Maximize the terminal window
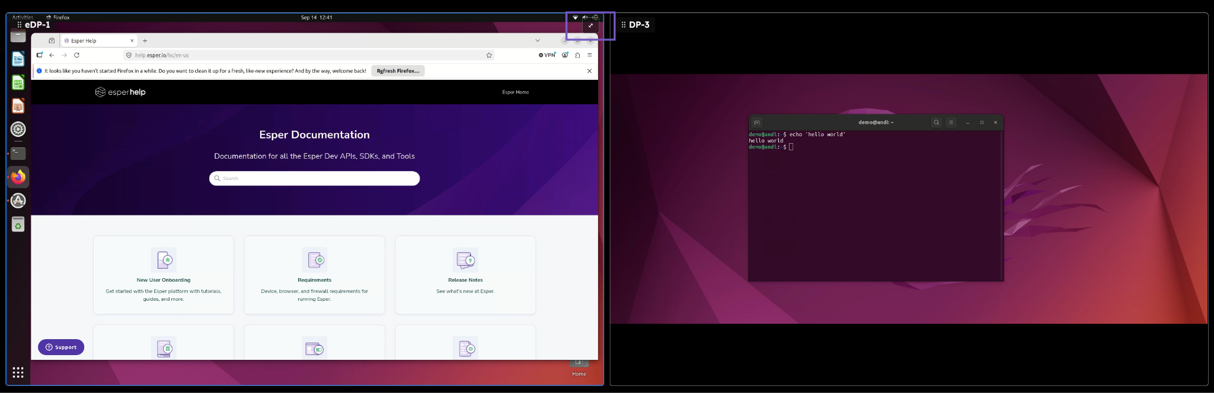Screen dimensions: 1214x393 [982, 123]
